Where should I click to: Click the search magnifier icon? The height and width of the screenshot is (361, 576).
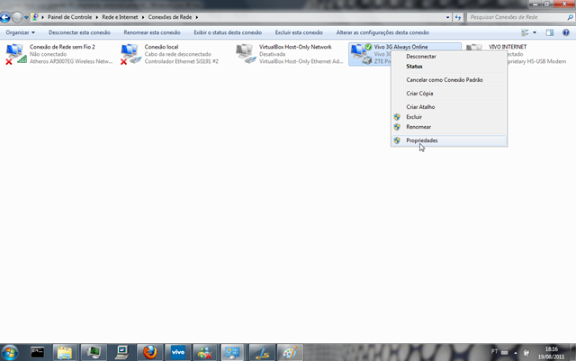click(x=570, y=17)
